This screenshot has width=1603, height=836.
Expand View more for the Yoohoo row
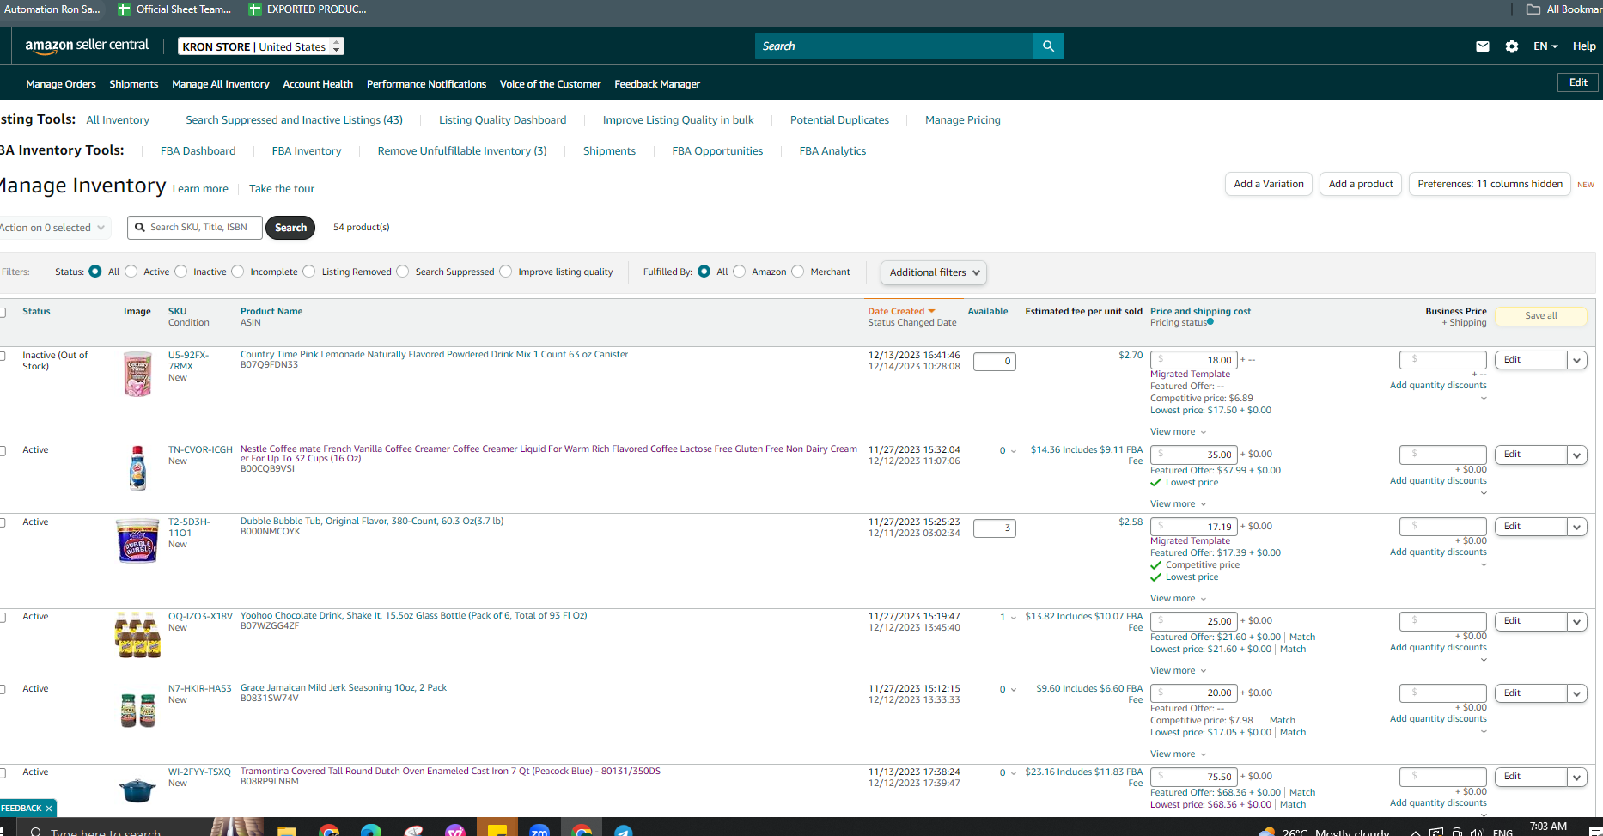[1178, 671]
